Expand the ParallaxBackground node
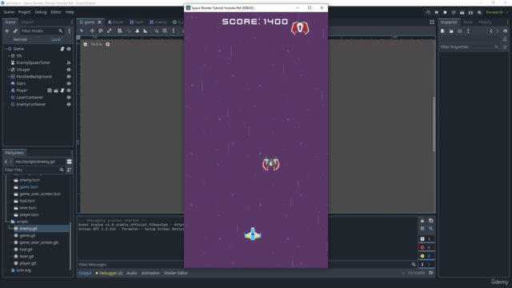Viewport: 512px width, 288px height. click(x=9, y=77)
